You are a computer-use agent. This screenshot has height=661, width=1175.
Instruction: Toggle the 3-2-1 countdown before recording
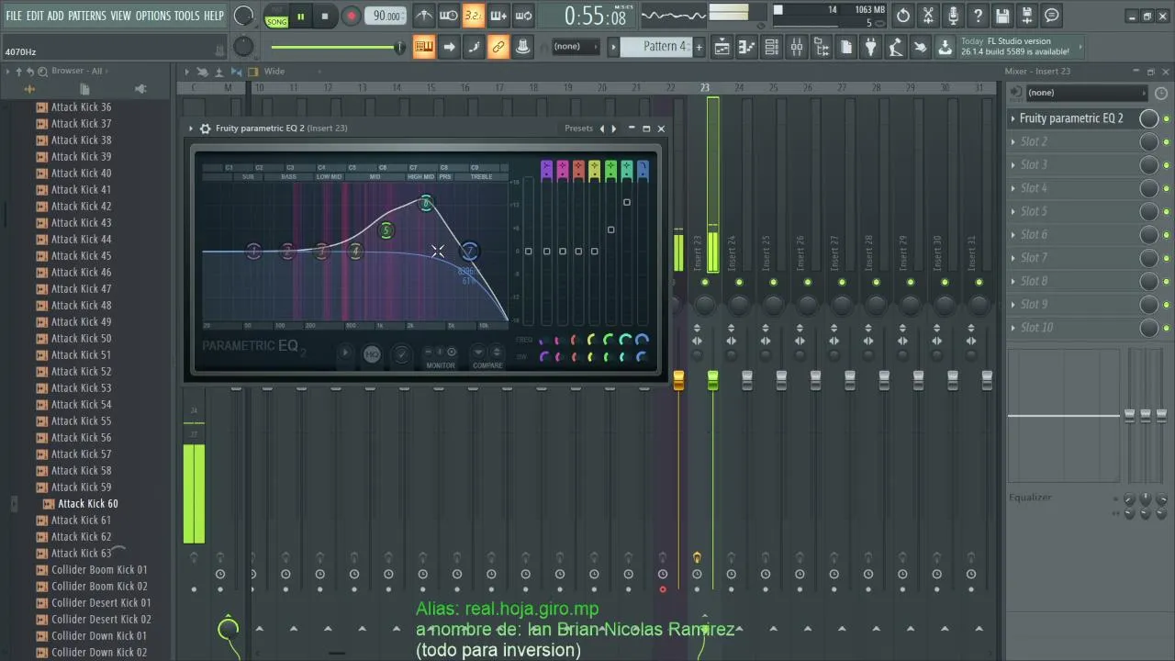pyautogui.click(x=474, y=16)
